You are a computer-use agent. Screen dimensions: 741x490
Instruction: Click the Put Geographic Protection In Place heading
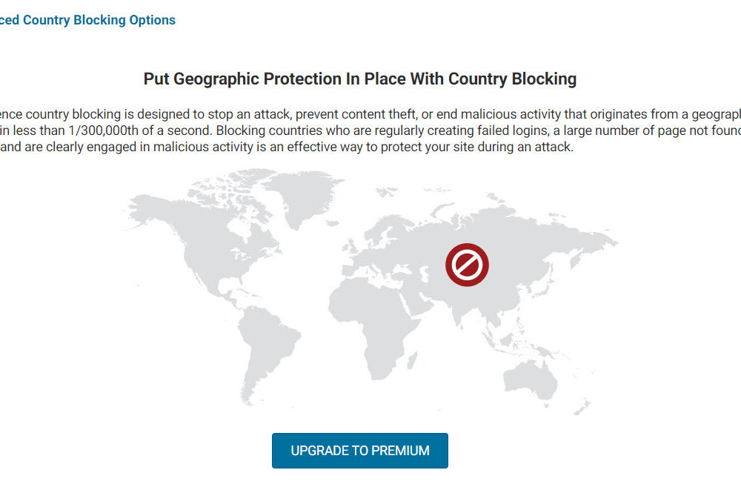click(360, 79)
